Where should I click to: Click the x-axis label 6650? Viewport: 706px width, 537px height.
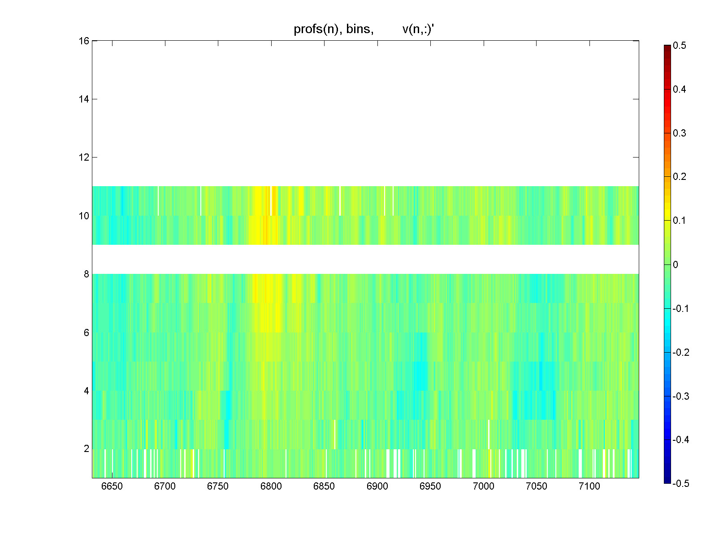tap(112, 486)
